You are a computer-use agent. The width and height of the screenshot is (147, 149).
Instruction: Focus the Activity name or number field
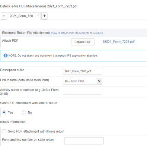coord(83,91)
